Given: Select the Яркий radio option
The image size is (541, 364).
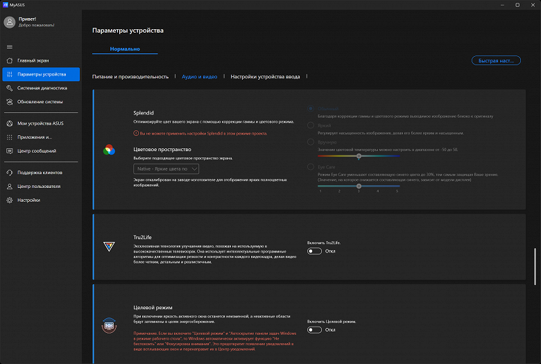Looking at the screenshot, I should [310, 125].
